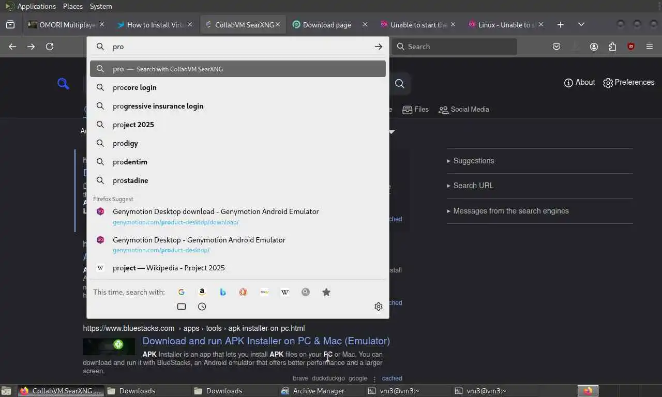Viewport: 662px width, 397px height.
Task: Open the Applications menu
Action: pos(36,6)
